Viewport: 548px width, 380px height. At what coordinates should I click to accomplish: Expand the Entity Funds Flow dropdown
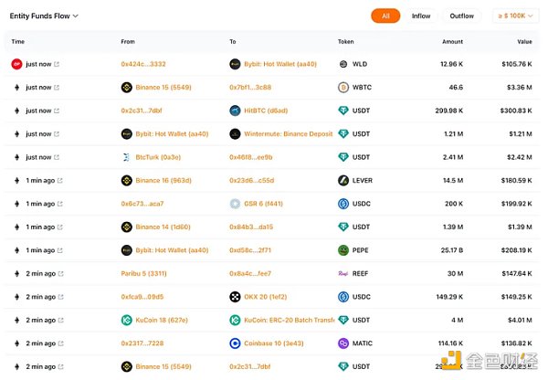pos(75,16)
